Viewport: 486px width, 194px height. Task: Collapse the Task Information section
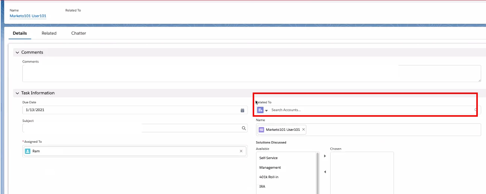pos(17,93)
